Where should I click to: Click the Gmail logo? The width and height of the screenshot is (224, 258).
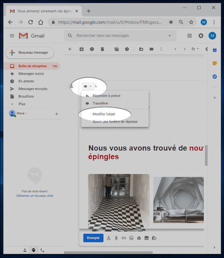[31, 36]
